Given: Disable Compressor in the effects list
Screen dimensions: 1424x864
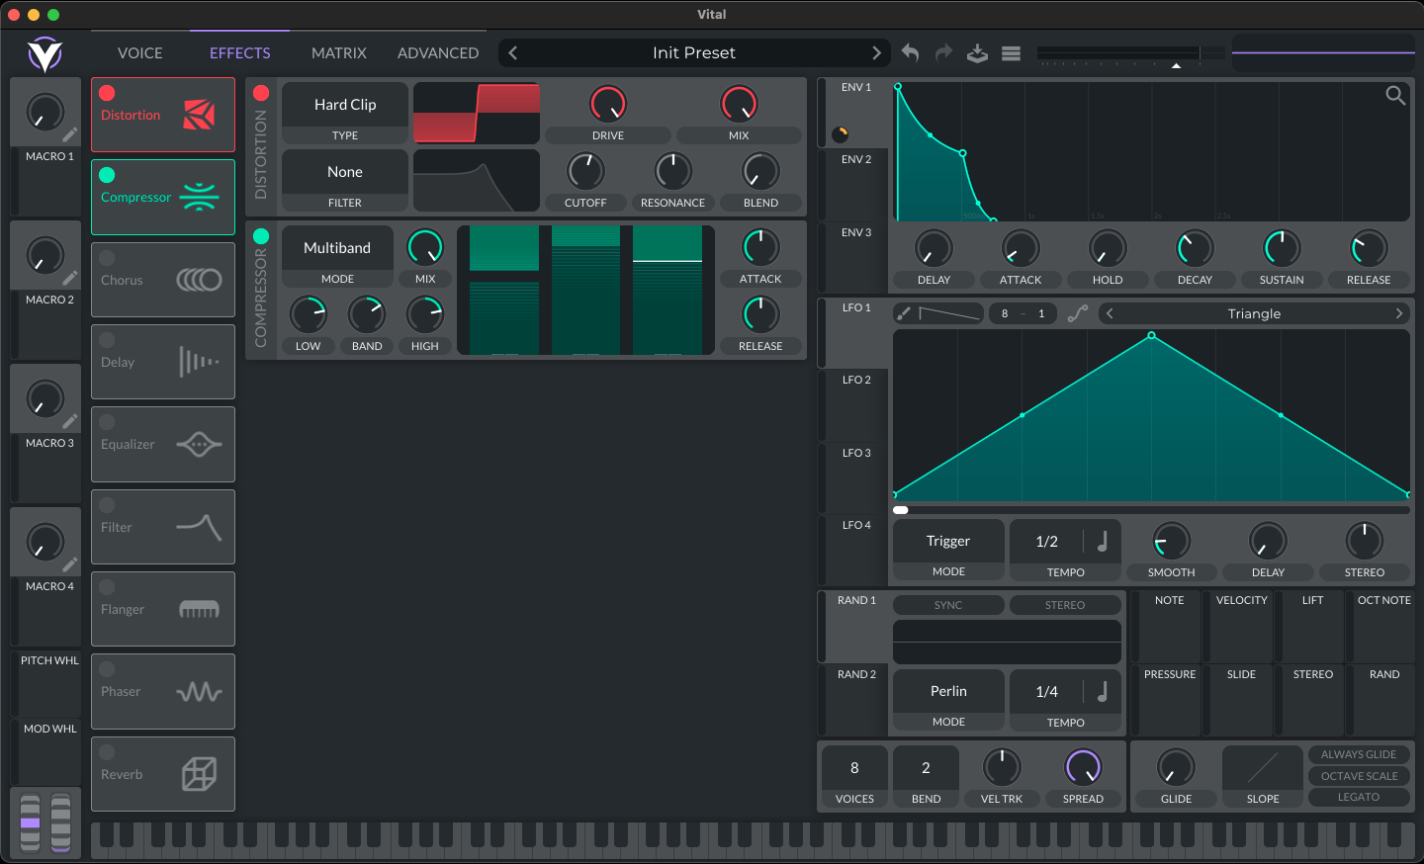Looking at the screenshot, I should tap(107, 175).
